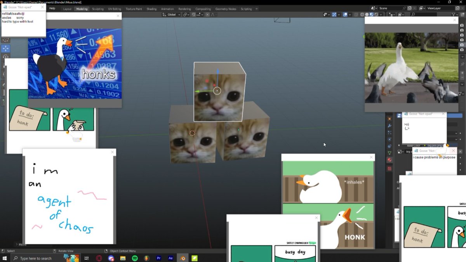Toggle snapping magnet in viewport header
466x262 pixels.
click(x=194, y=14)
